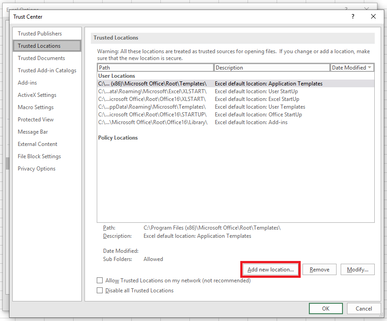Select the Roaming Excel XLSTART path row

coord(236,91)
